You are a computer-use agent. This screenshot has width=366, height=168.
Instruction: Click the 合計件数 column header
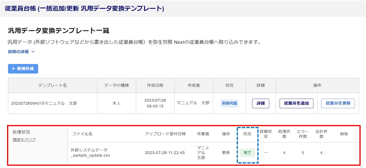[x=322, y=134]
